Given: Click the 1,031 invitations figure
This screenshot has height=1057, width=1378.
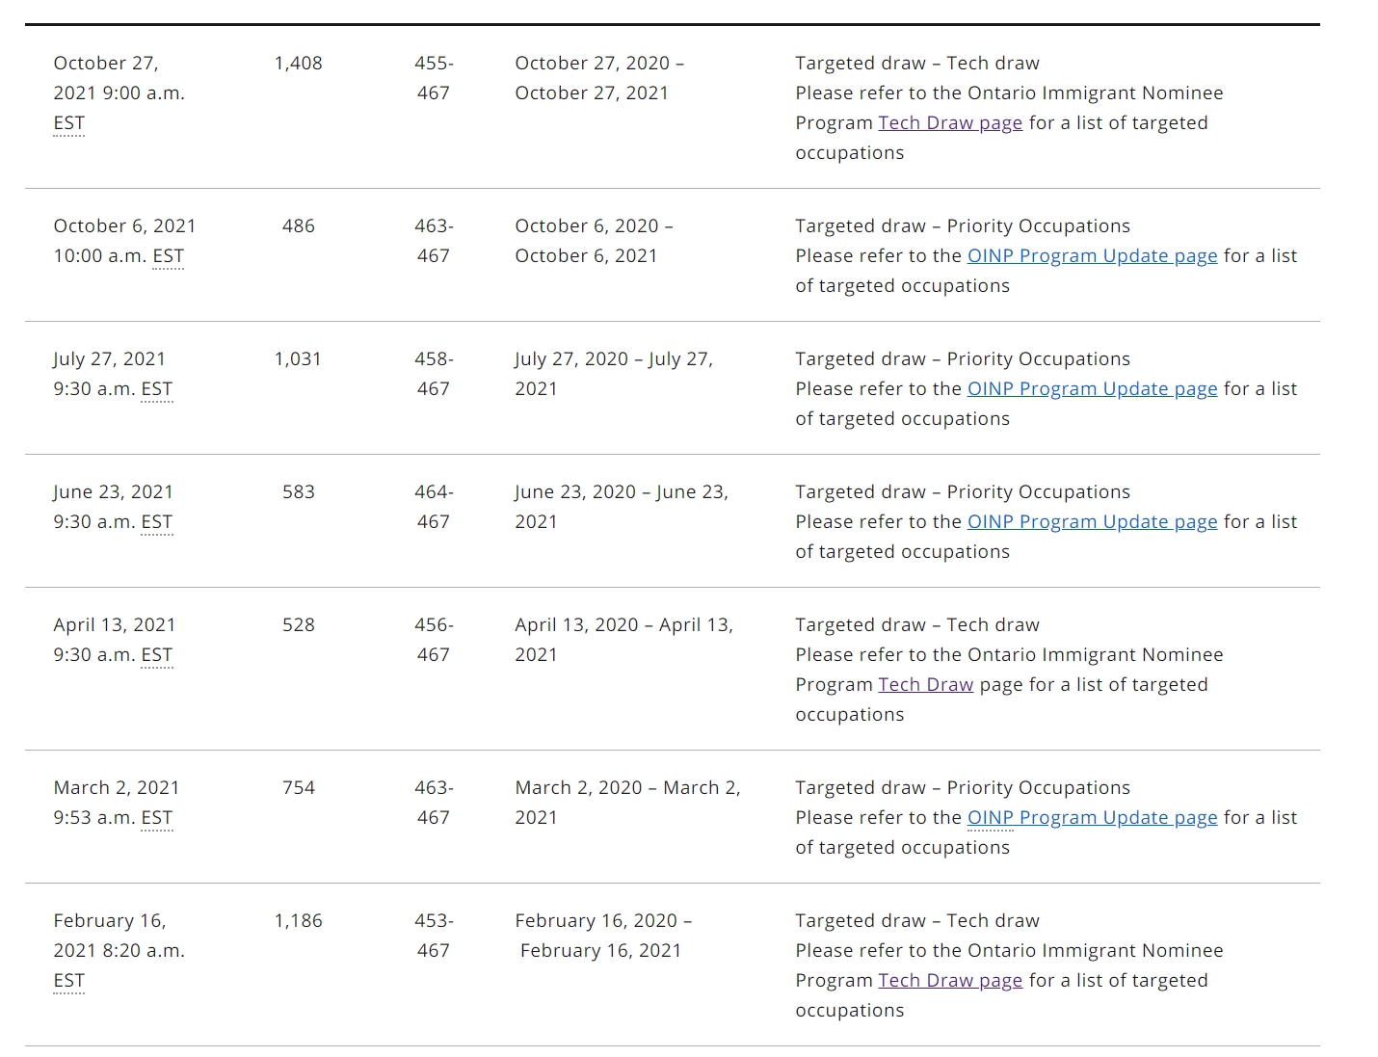Looking at the screenshot, I should (x=298, y=359).
